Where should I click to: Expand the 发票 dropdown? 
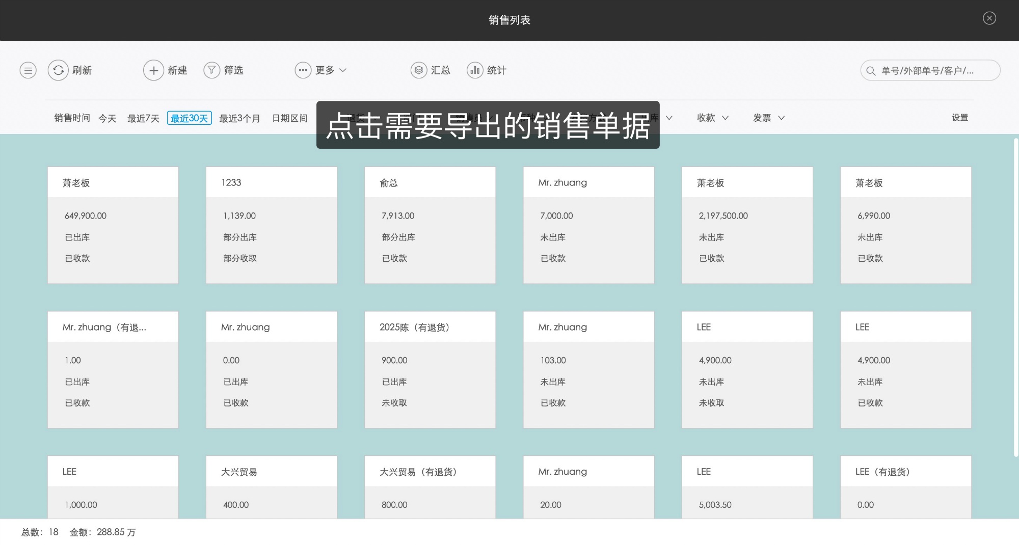[x=768, y=118]
